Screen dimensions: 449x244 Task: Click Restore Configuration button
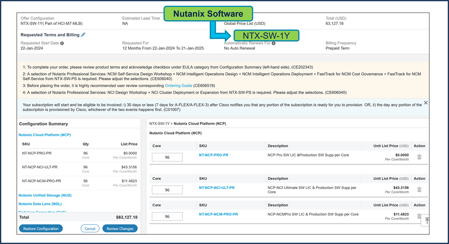pos(41,228)
